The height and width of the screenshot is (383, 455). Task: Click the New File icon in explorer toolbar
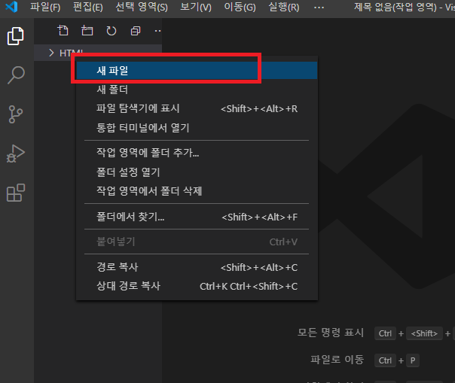pos(63,30)
